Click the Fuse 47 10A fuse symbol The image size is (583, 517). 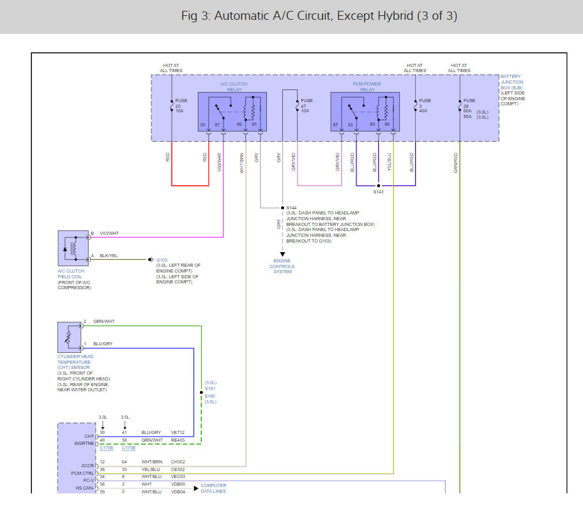tap(297, 106)
